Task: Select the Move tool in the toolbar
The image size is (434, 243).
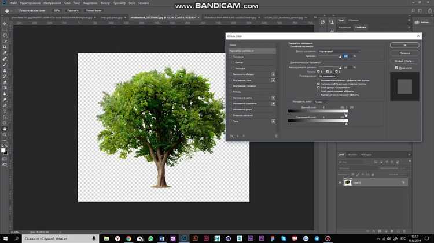Action: pos(5,23)
